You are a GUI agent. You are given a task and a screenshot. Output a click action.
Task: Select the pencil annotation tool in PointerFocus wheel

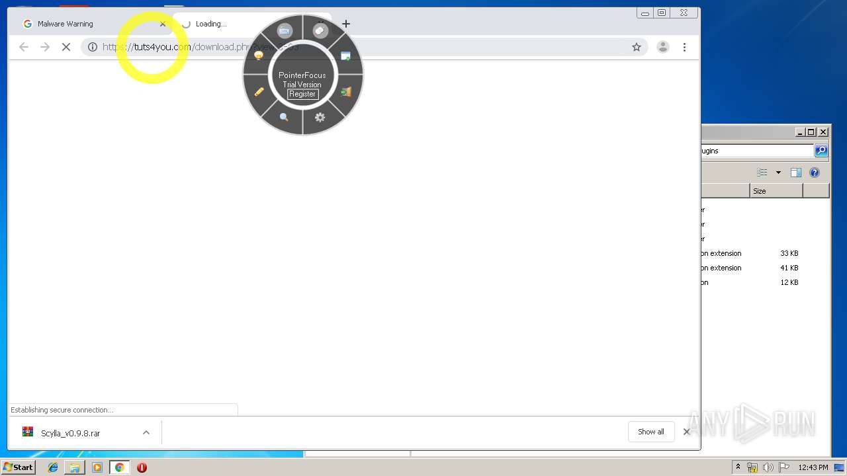coord(259,92)
